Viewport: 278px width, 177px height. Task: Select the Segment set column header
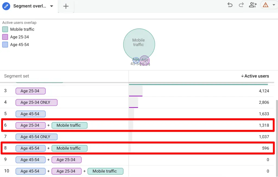(16, 76)
